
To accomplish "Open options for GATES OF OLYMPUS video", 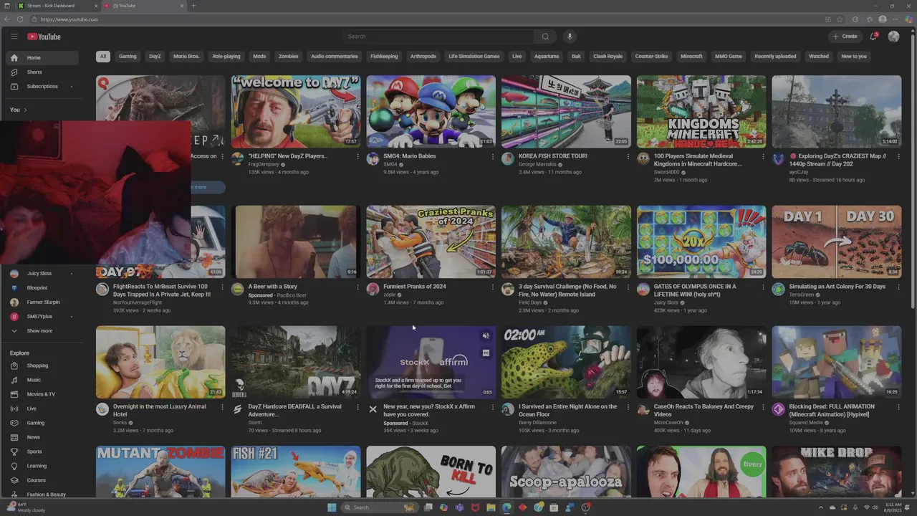I will pyautogui.click(x=763, y=287).
